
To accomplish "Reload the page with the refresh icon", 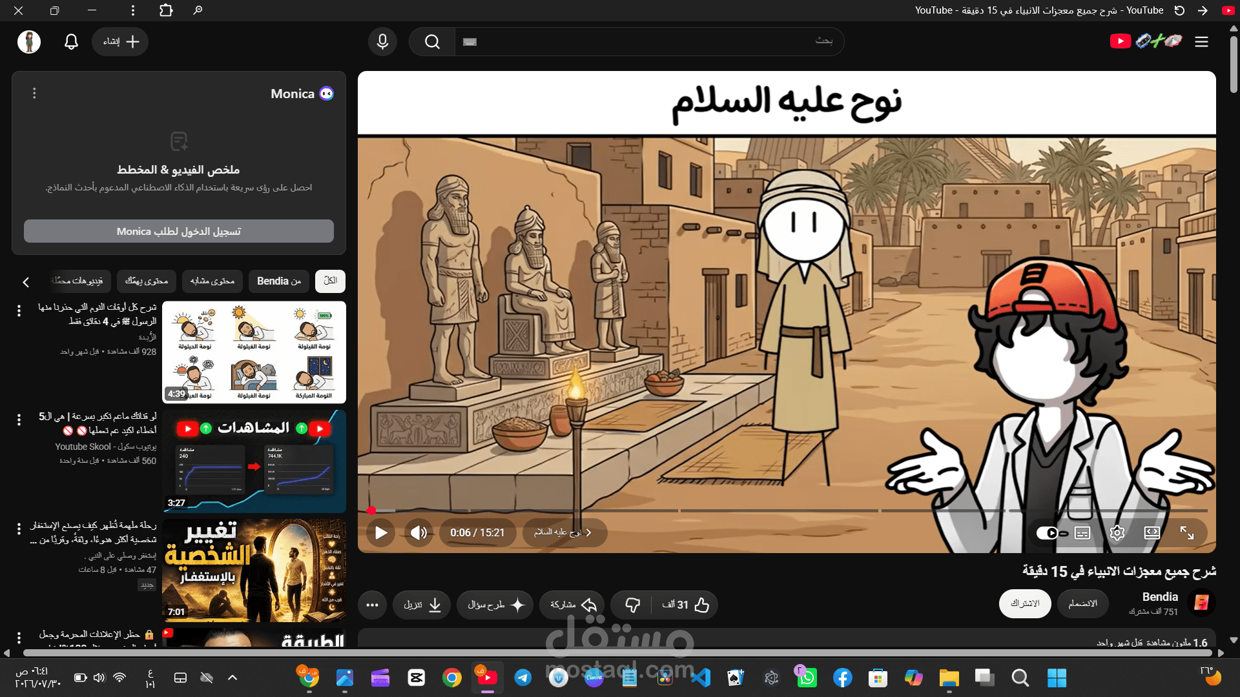I will pyautogui.click(x=1179, y=10).
